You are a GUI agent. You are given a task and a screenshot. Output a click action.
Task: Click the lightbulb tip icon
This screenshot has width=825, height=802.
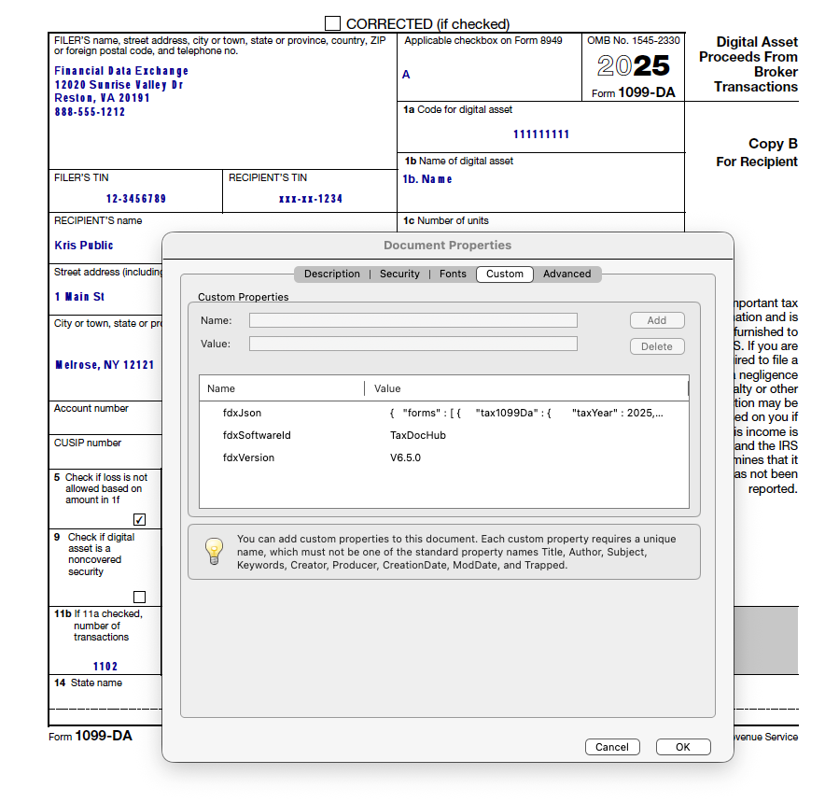214,551
